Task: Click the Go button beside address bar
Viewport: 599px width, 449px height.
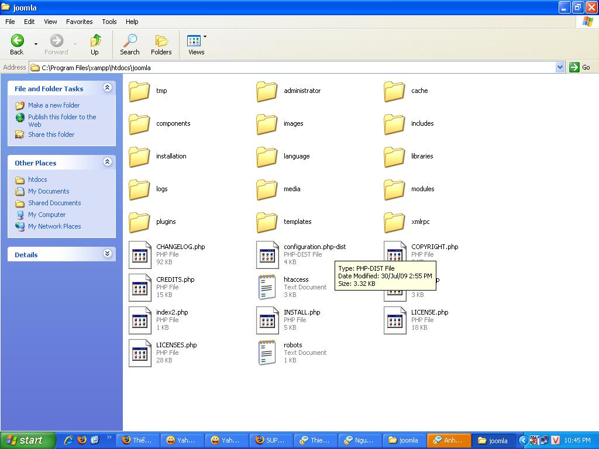Action: click(x=580, y=68)
